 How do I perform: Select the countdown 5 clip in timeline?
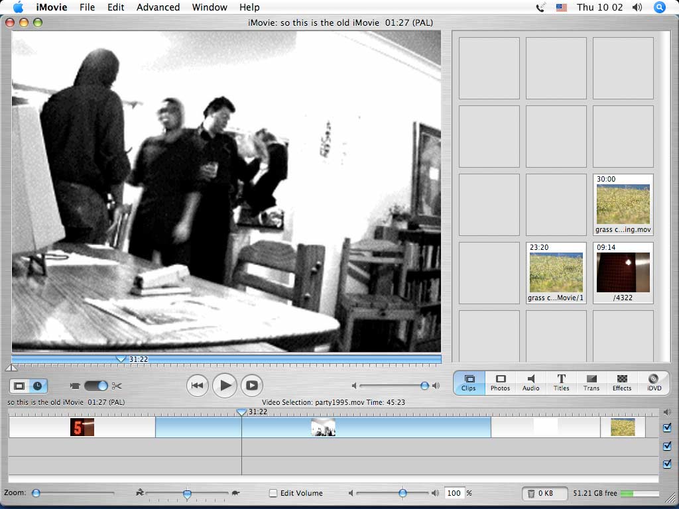click(x=82, y=427)
